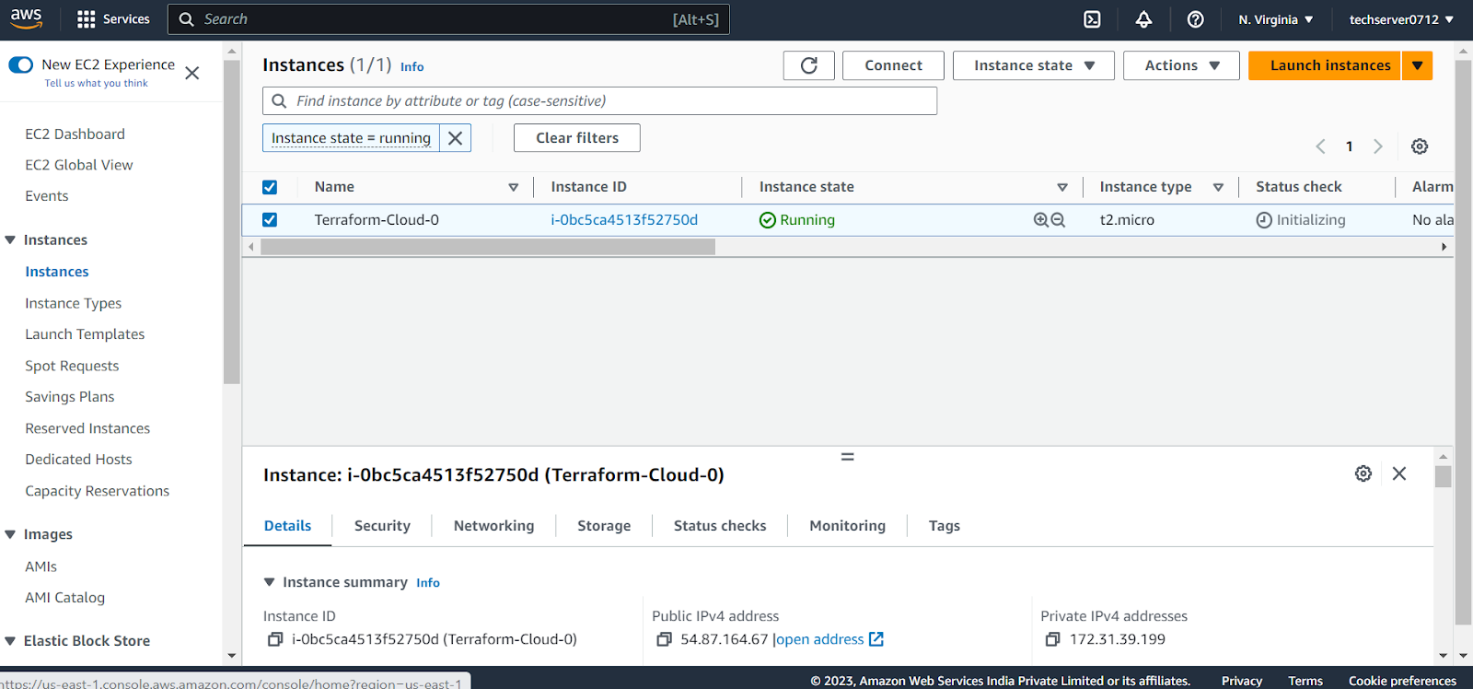Click the Launch instances button
Screen dimensions: 1473x689
tap(1325, 65)
